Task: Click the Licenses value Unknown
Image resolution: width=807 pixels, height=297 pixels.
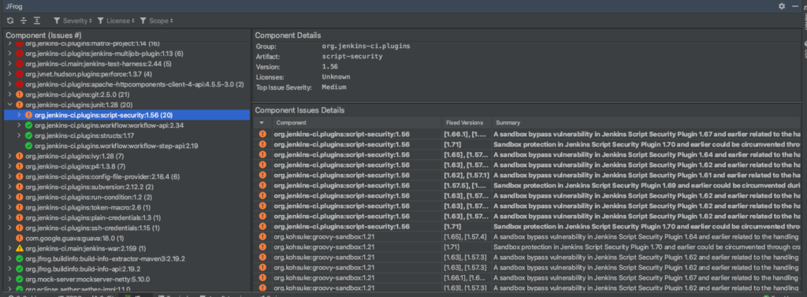Action: point(336,76)
